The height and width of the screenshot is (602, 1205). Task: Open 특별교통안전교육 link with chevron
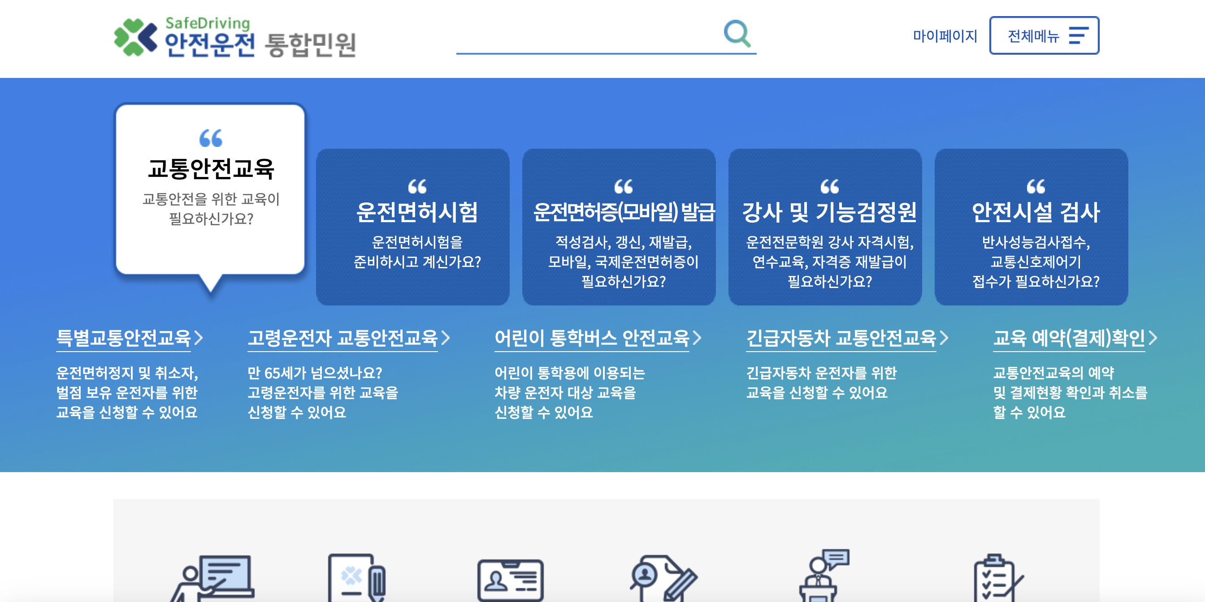tap(129, 338)
